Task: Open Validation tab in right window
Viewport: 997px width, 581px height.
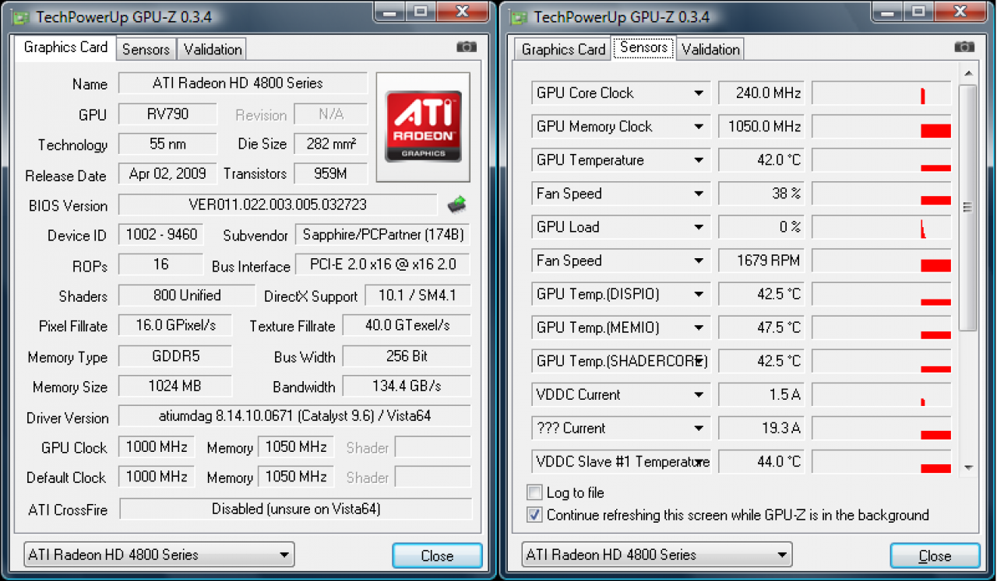Action: (710, 49)
